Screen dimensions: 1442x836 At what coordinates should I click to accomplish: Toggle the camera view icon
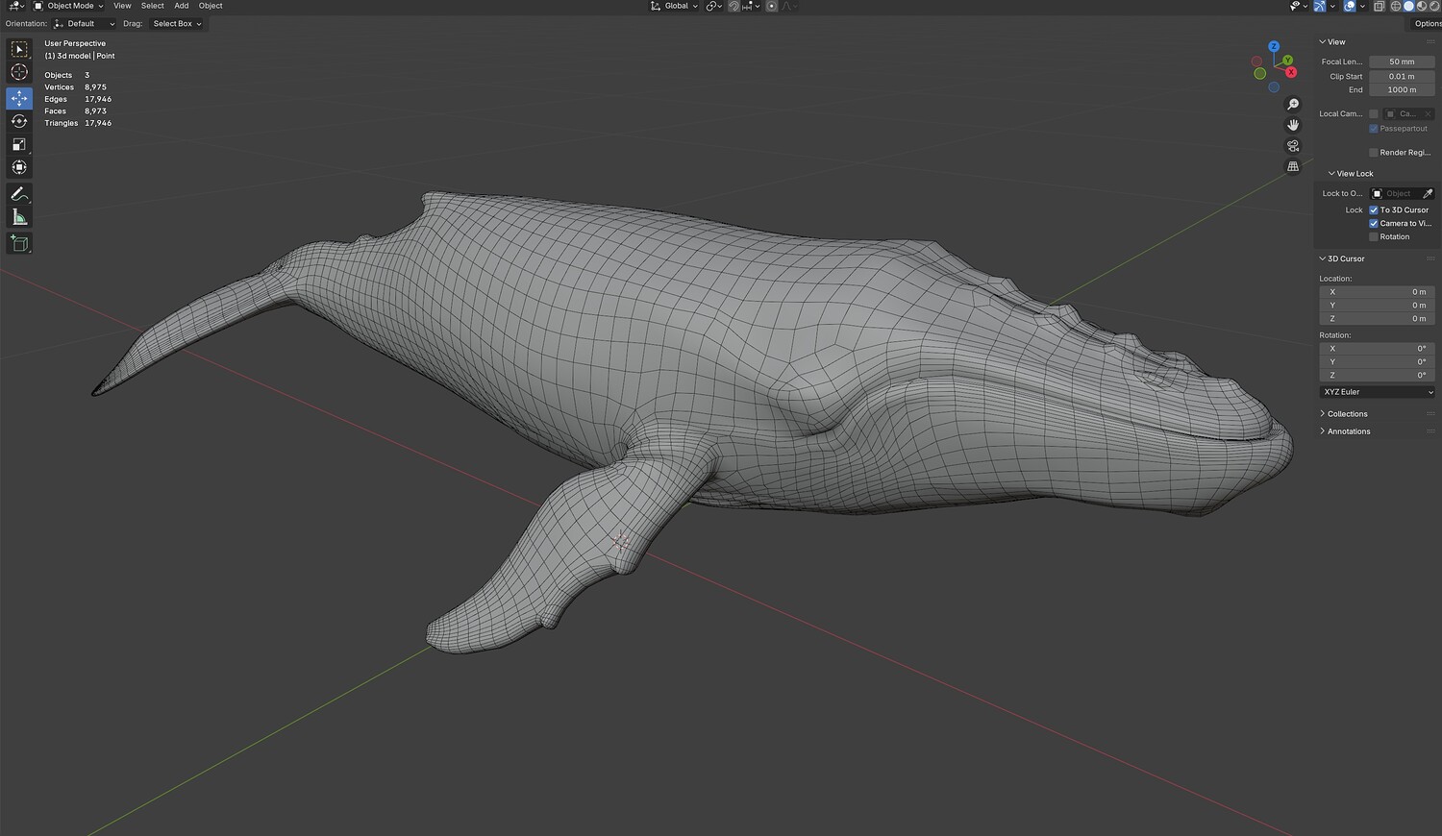pyautogui.click(x=1293, y=146)
